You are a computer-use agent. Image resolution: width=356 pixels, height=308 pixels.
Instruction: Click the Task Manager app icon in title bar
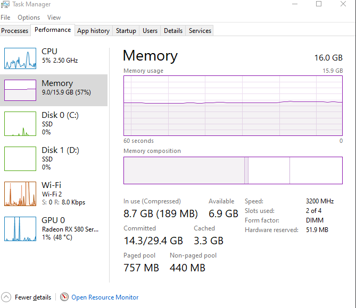(5, 4)
